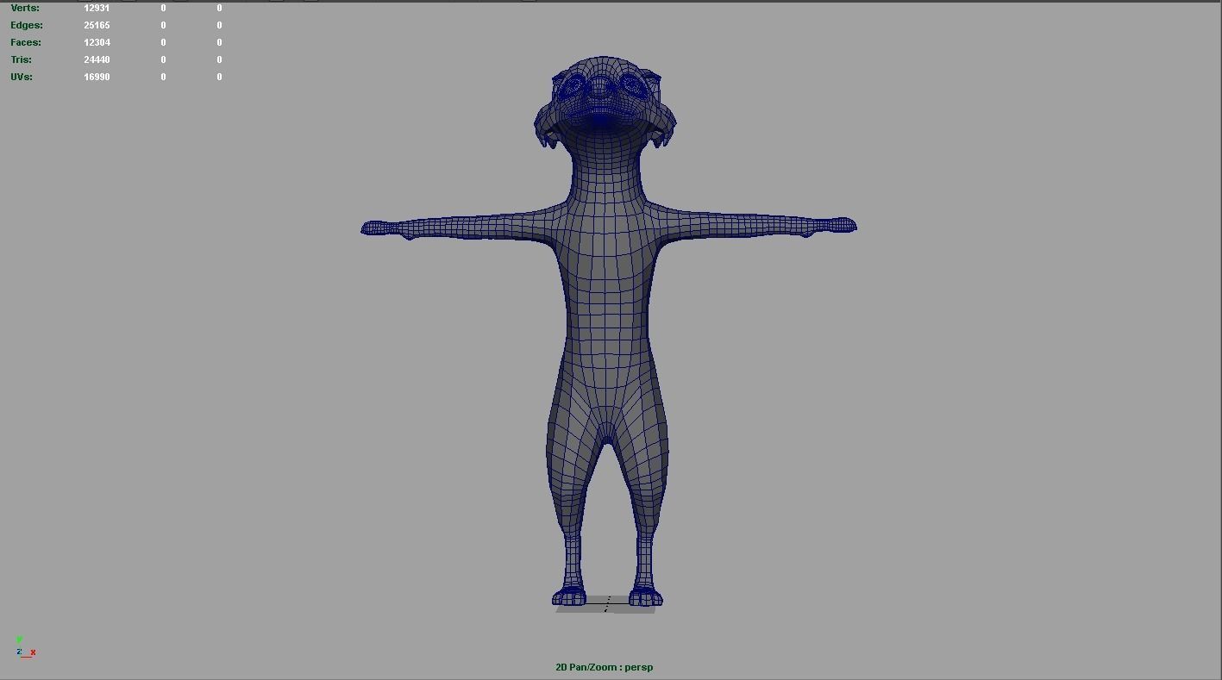
Task: Click the UV count value 16990
Action: (x=97, y=77)
